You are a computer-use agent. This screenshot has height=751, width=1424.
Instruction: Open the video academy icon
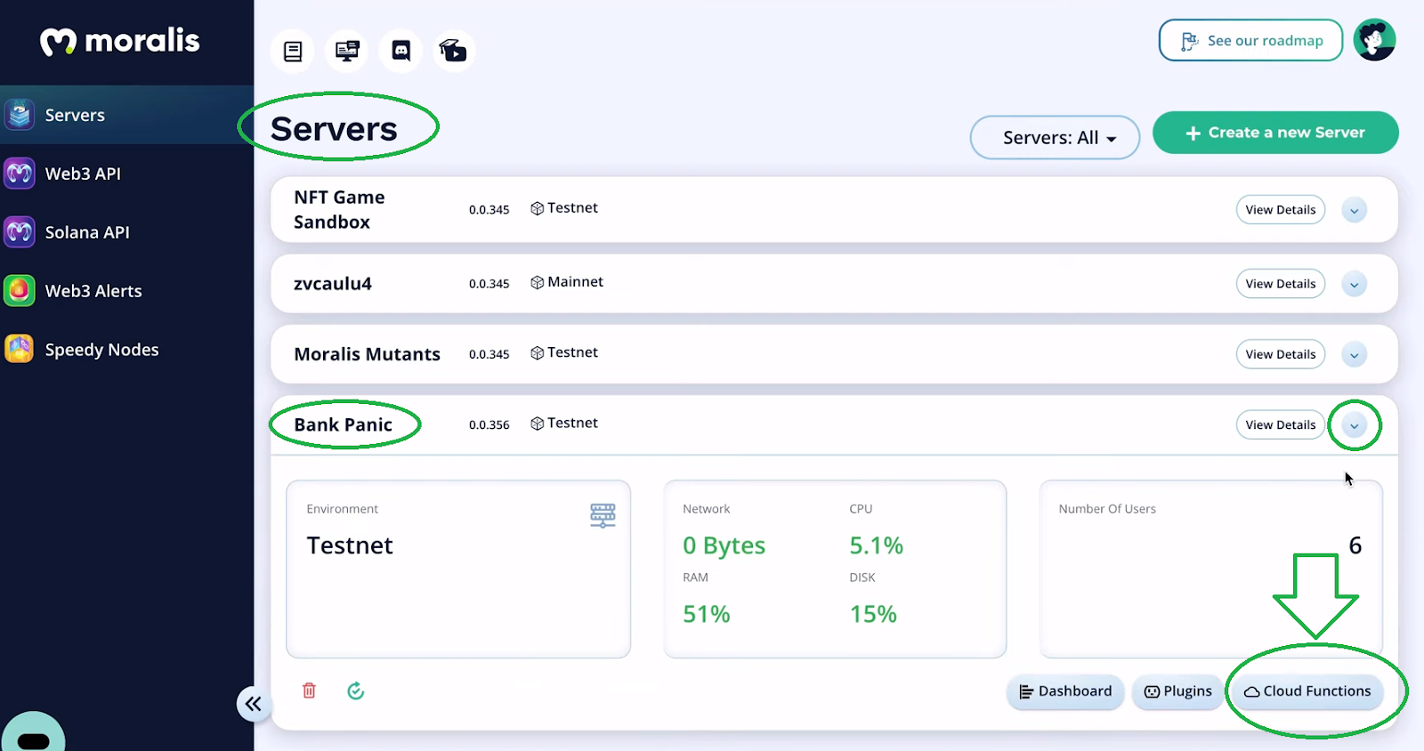coord(454,51)
